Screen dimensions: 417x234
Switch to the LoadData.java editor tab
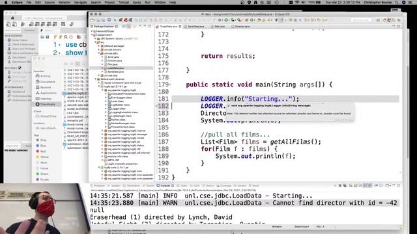pos(168,27)
